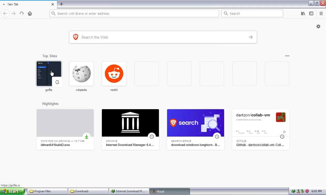326x195 pixels.
Task: Click history clock icon on Brave search card
Action: [217, 137]
